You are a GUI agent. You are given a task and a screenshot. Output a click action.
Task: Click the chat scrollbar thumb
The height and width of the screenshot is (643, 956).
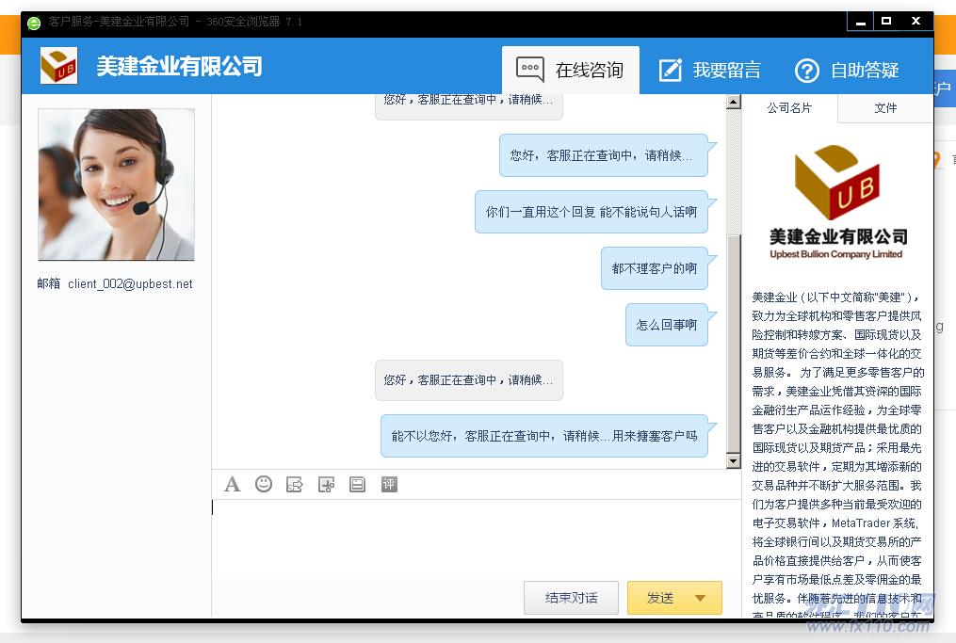(734, 342)
